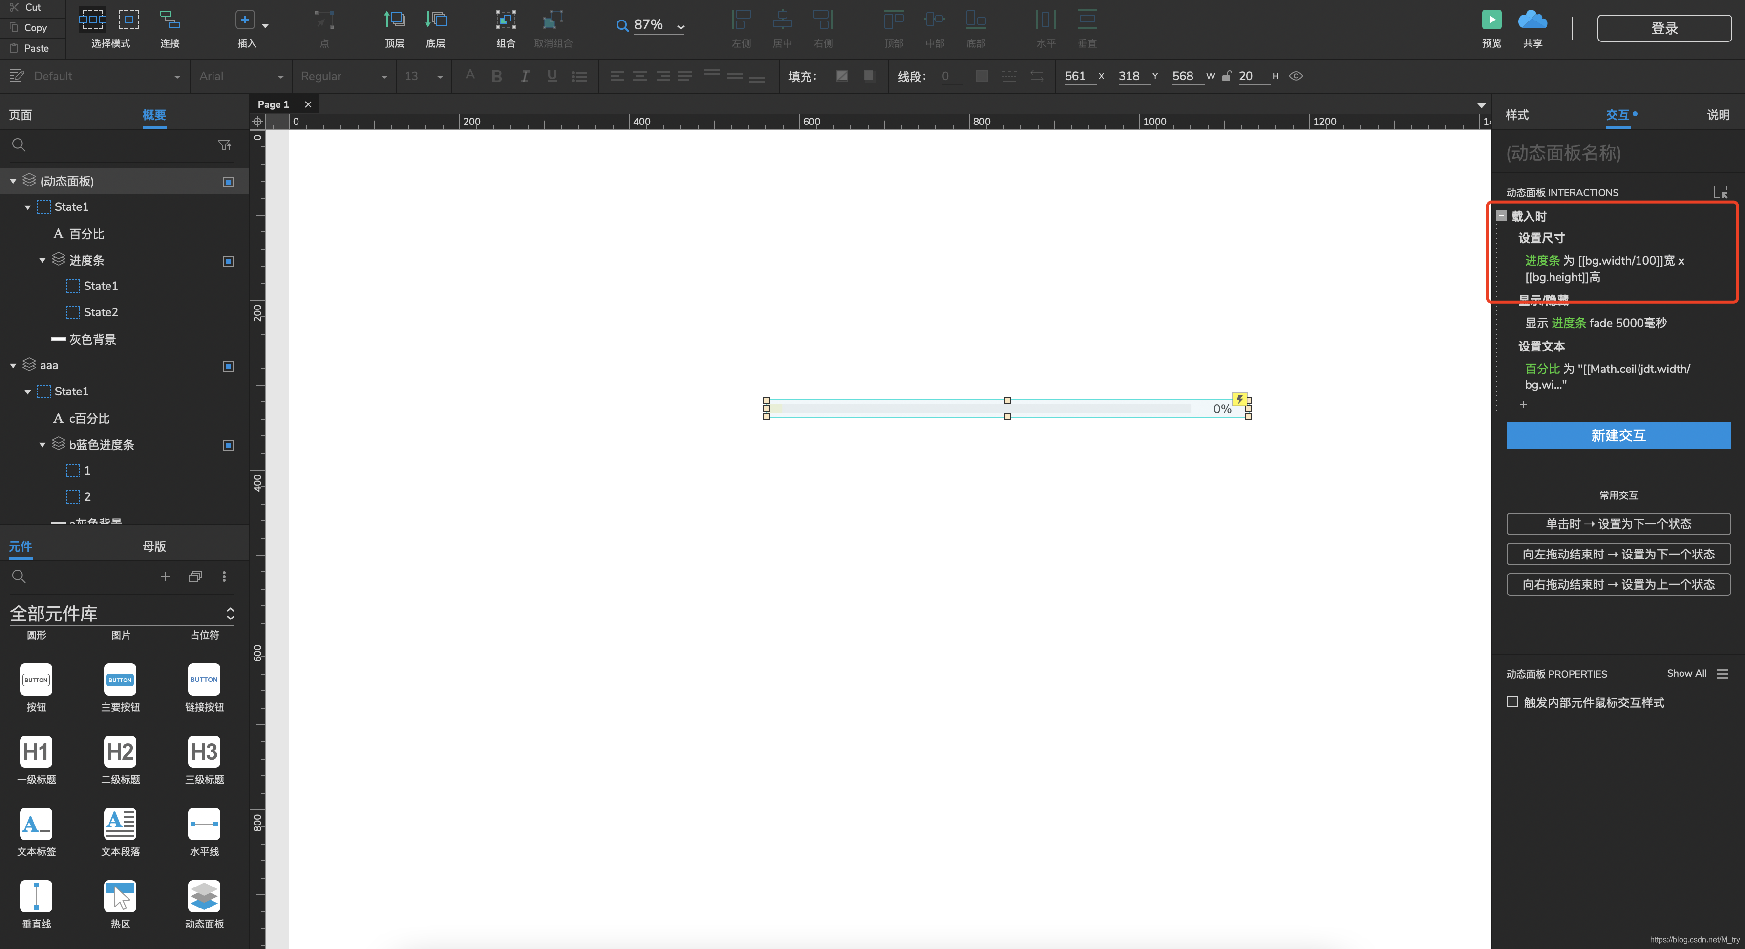The image size is (1745, 949).
Task: Switch to the 概要 outline tab
Action: pos(154,114)
